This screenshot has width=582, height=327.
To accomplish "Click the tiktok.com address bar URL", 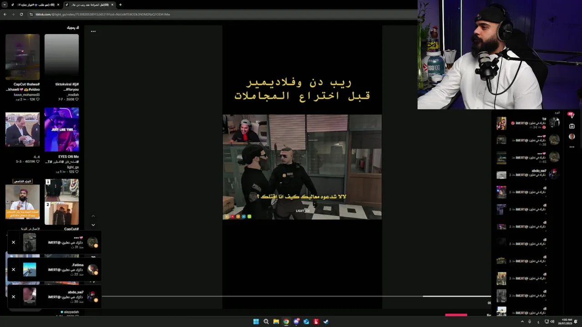I will (x=103, y=14).
